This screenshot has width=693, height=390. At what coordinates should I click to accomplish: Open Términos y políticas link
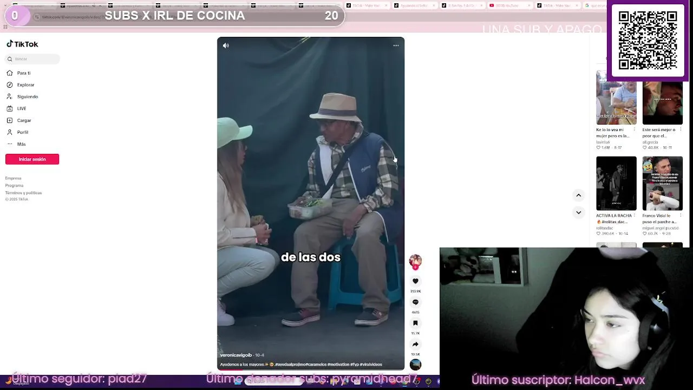[x=23, y=193]
